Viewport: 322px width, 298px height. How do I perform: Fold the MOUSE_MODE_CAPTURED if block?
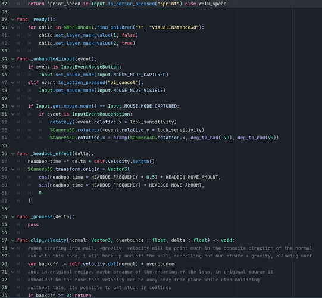pyautogui.click(x=12, y=106)
